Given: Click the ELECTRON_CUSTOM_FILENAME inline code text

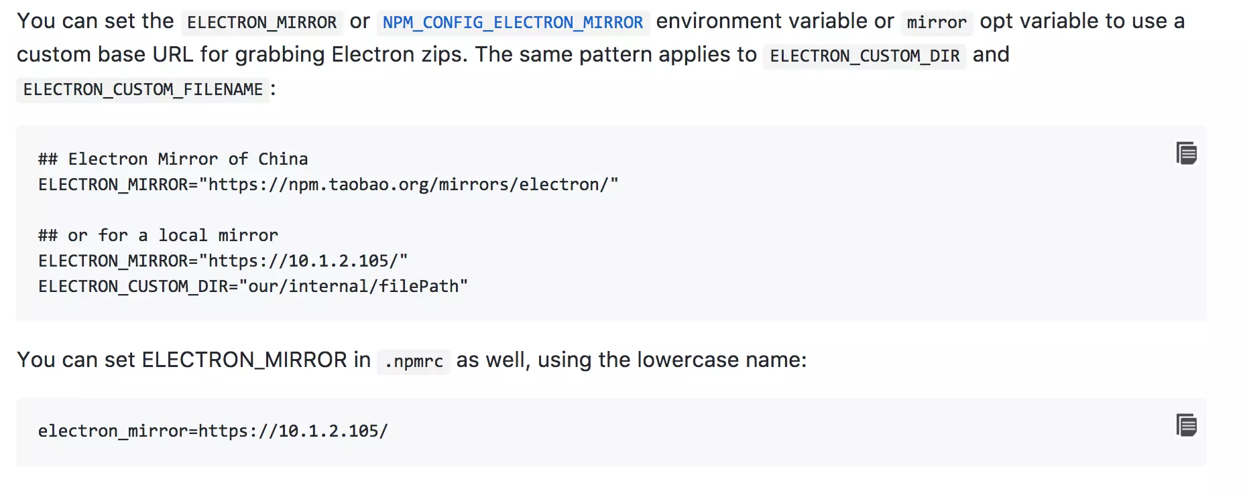Looking at the screenshot, I should pos(143,90).
